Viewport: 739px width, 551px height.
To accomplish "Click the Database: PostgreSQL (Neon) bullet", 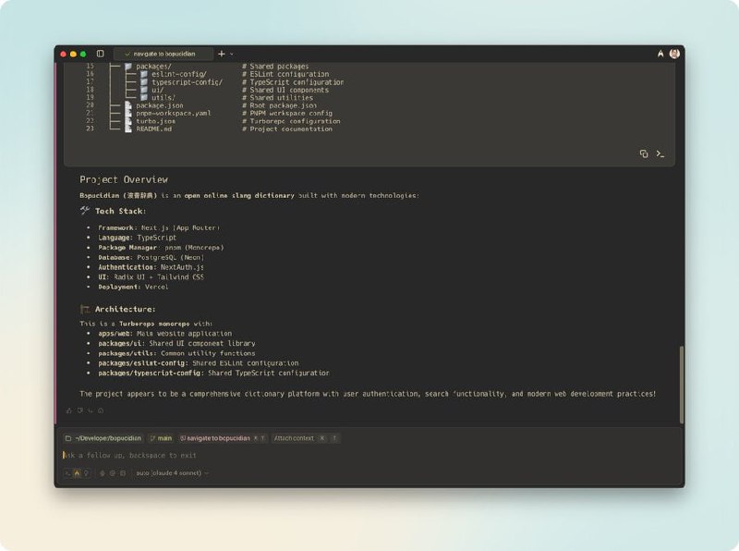I will point(151,258).
